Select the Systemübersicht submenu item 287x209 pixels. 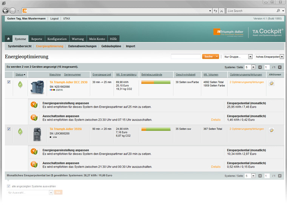20,46
